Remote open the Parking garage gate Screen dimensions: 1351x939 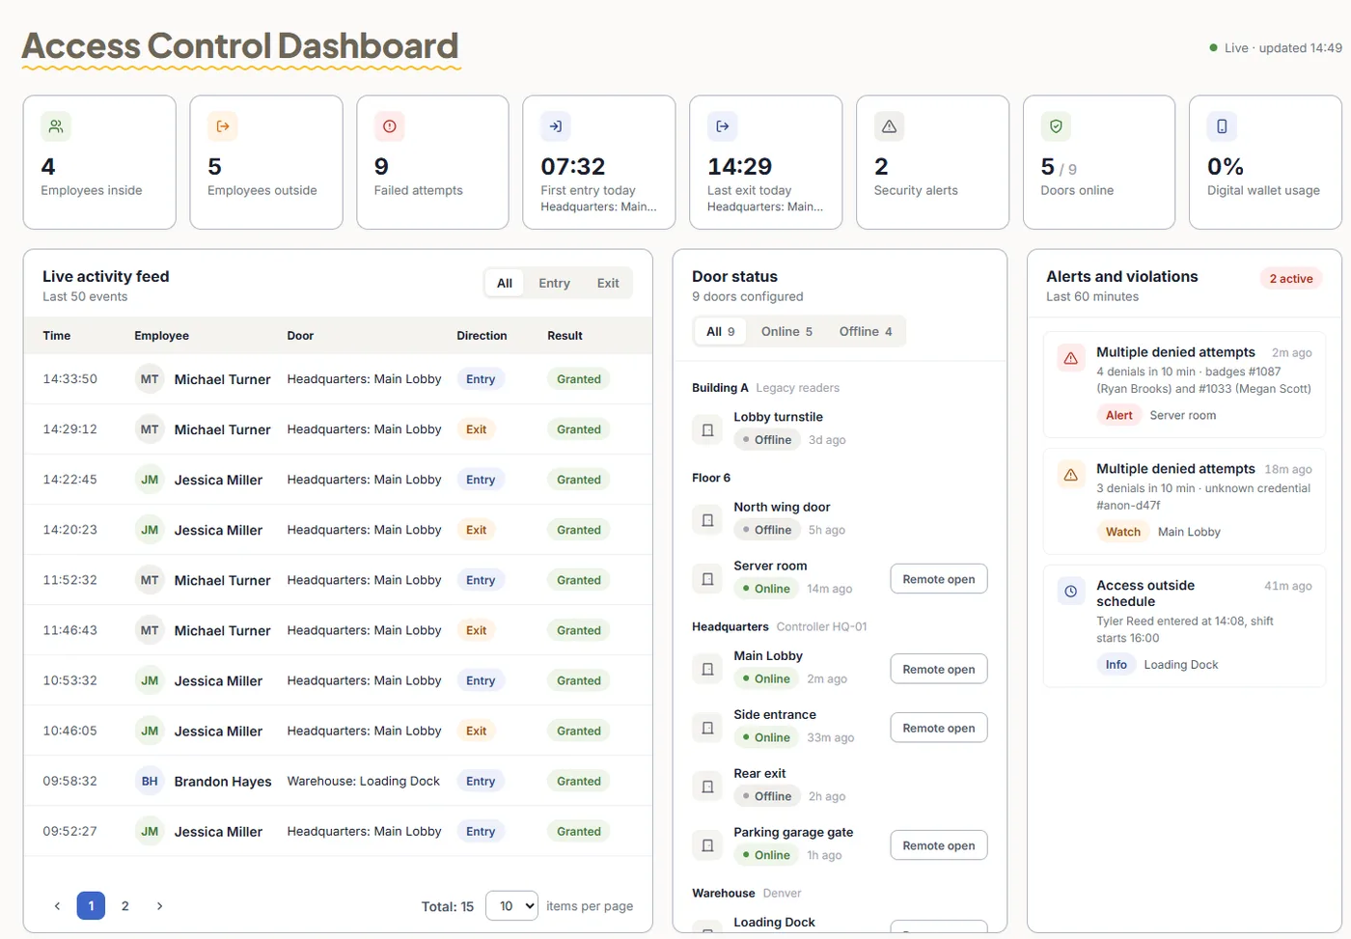939,845
